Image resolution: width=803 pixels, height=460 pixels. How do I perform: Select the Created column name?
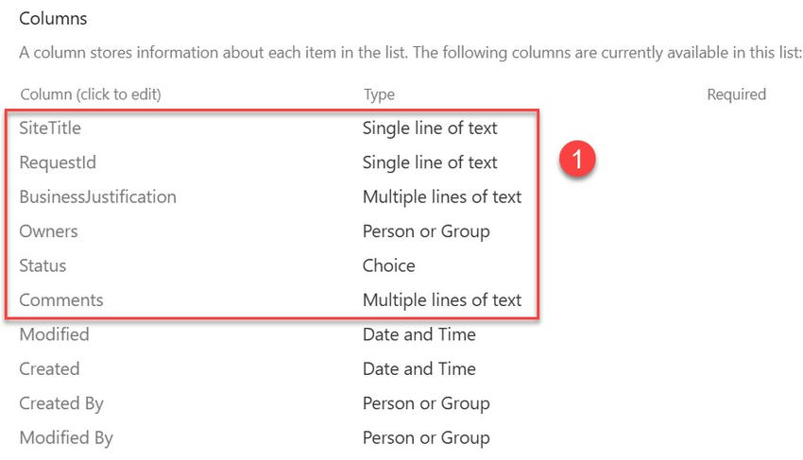click(x=49, y=368)
